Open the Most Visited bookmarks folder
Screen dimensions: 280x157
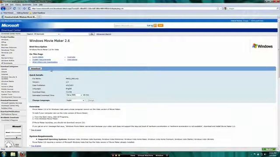7,13
